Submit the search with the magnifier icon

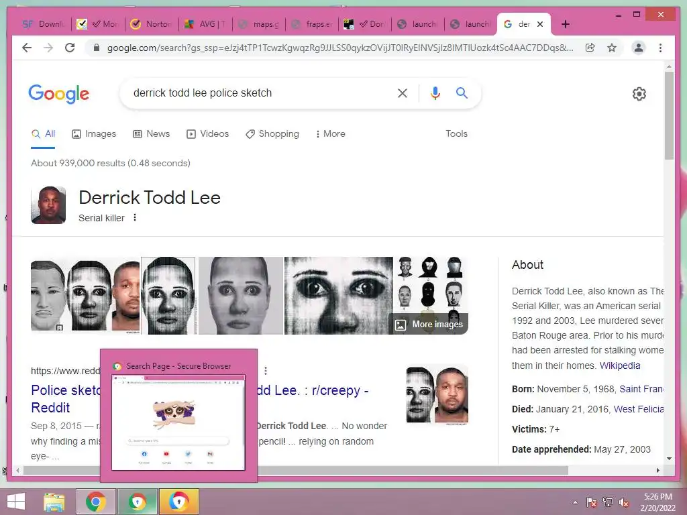tap(462, 93)
